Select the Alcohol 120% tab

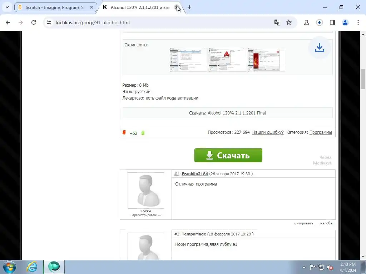point(140,7)
